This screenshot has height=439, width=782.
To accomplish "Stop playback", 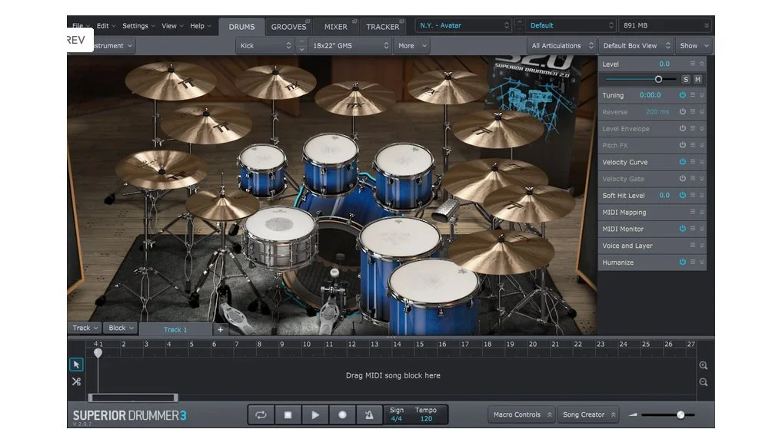I will 288,414.
